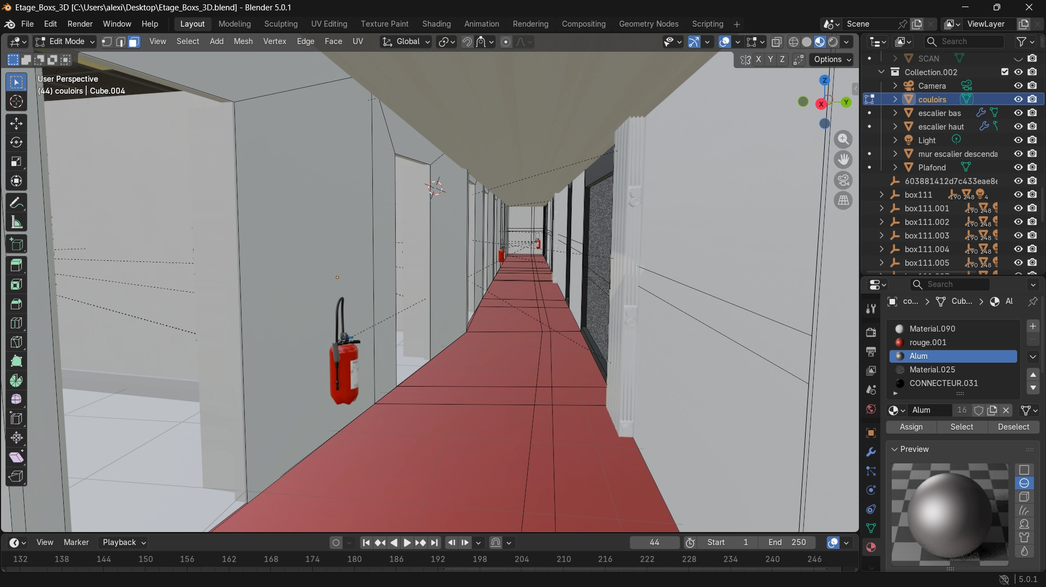Screen dimensions: 1046x587
Task: Open the Modifiers wrench properties tab
Action: pos(870,452)
